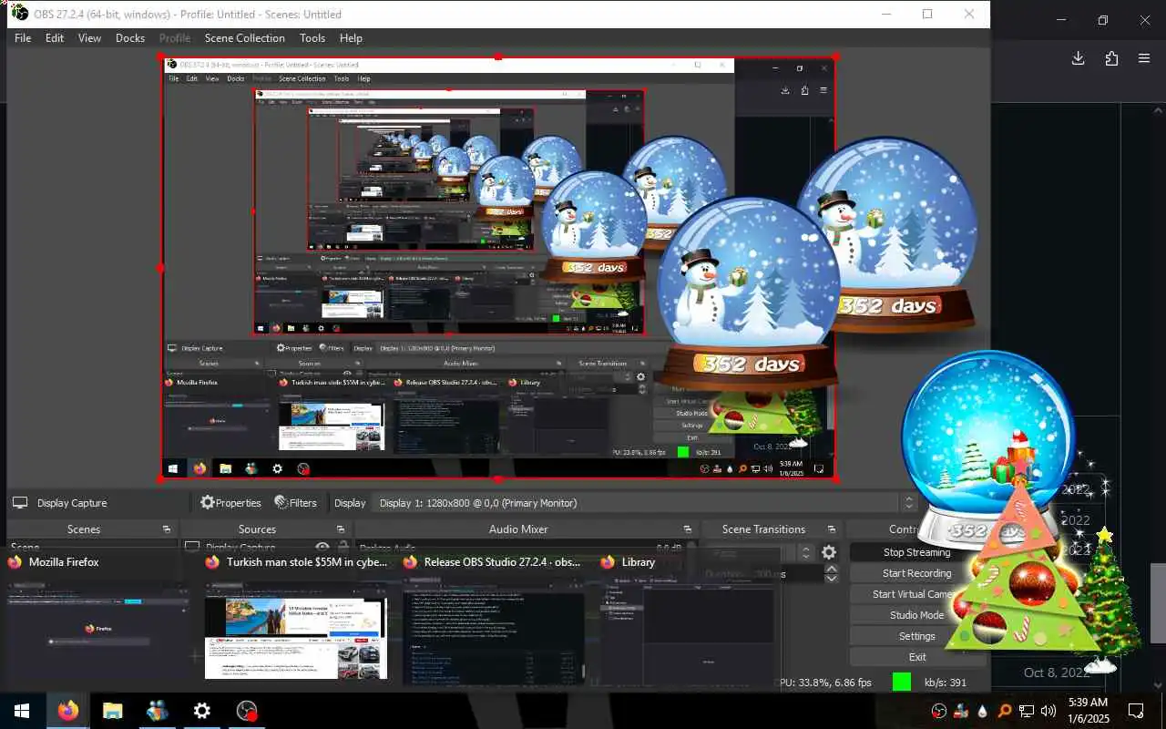1166x729 pixels.
Task: Open Firefox downloads icon behind OBS
Action: [x=1078, y=58]
